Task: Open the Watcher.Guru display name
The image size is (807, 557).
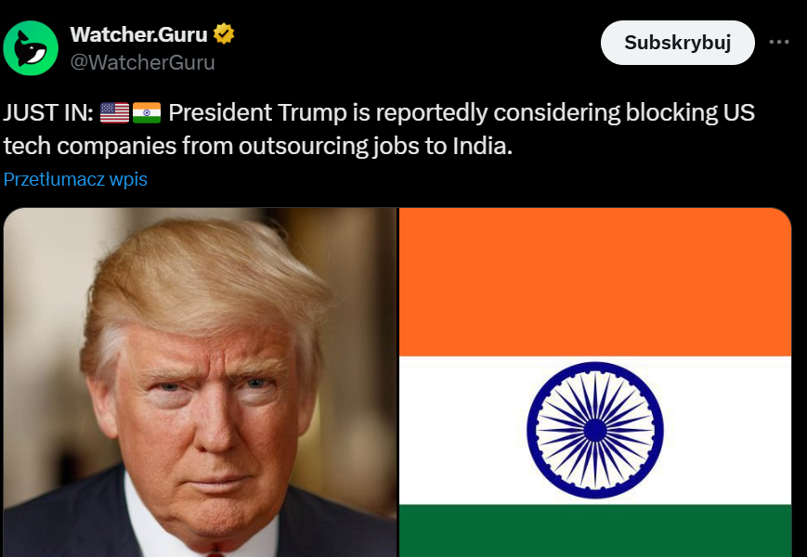Action: click(139, 34)
